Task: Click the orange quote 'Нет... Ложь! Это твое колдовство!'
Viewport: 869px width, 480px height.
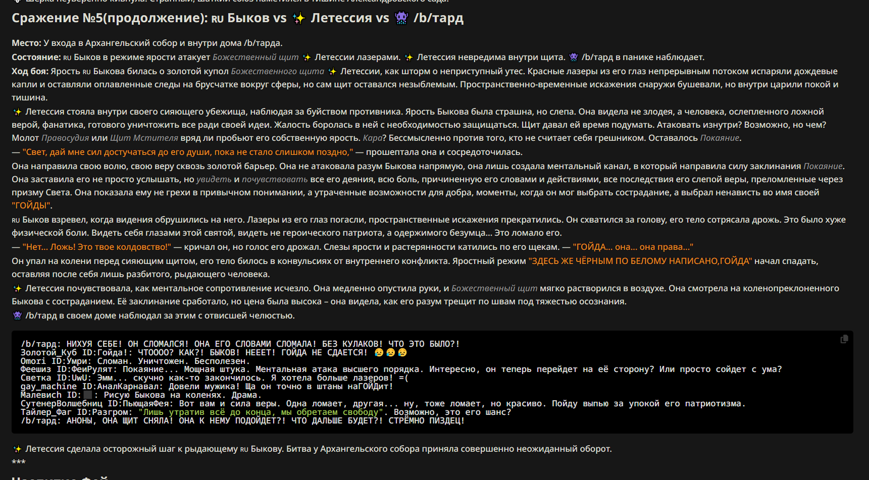Action: [96, 247]
